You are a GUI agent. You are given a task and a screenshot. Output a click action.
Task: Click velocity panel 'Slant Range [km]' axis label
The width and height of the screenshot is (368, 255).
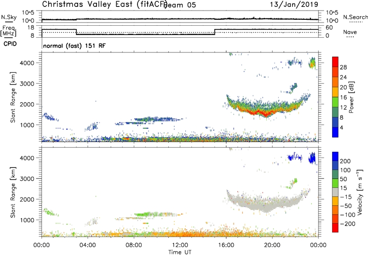click(13, 192)
